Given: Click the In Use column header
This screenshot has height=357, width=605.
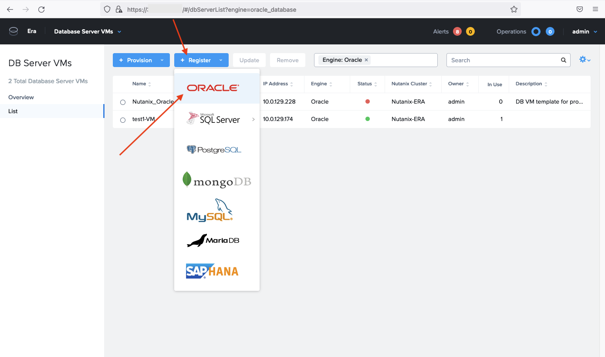Looking at the screenshot, I should (495, 84).
